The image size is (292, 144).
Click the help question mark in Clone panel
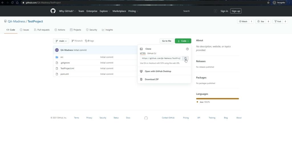pos(187,49)
